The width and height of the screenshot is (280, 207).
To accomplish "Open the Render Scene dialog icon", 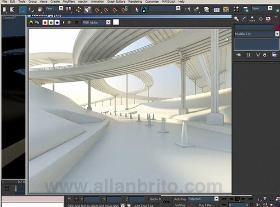I will pyautogui.click(x=246, y=9).
